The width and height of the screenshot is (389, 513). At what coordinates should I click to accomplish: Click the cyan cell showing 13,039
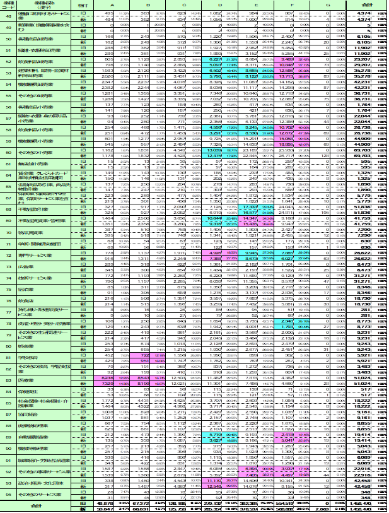click(212, 150)
